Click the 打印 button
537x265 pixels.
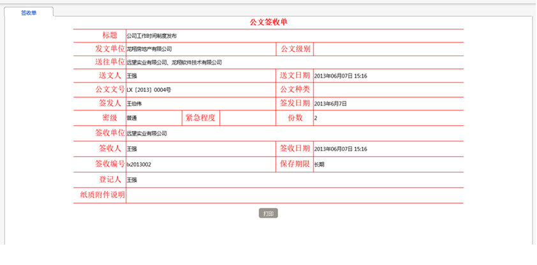268,213
